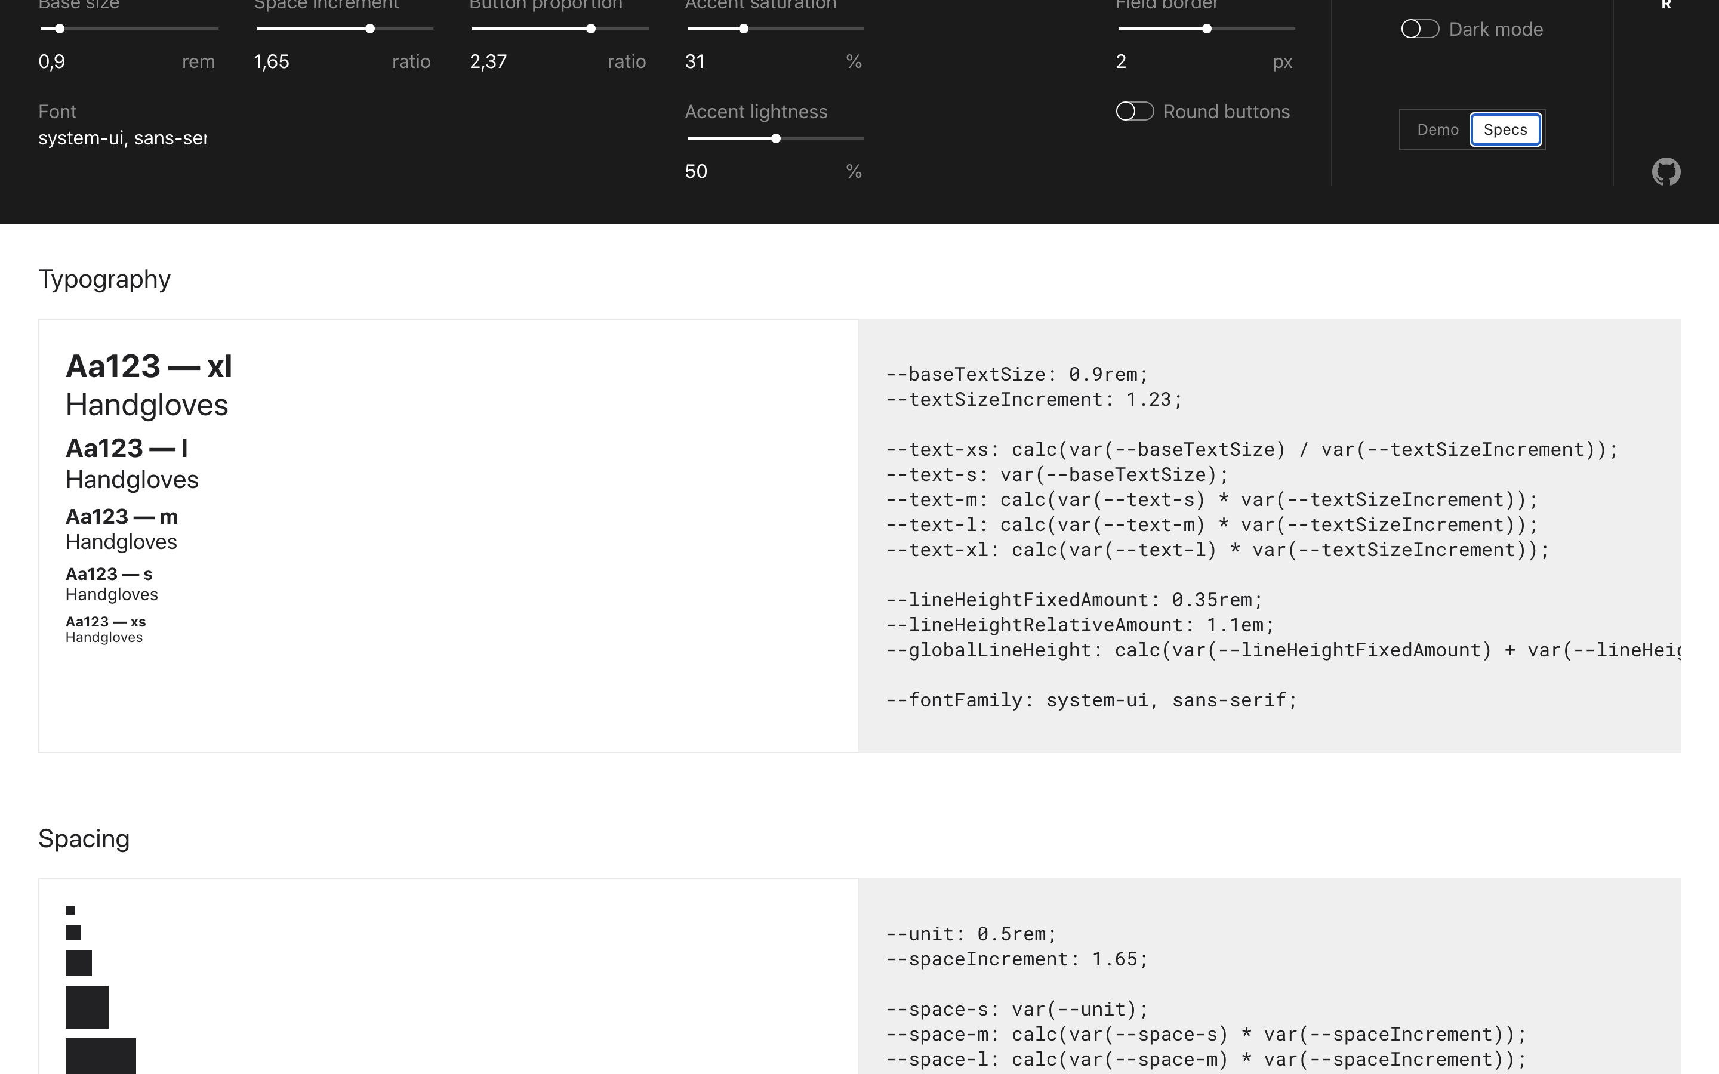Screen dimensions: 1719x1074
Task: Select the Specs view
Action: 1505,129
